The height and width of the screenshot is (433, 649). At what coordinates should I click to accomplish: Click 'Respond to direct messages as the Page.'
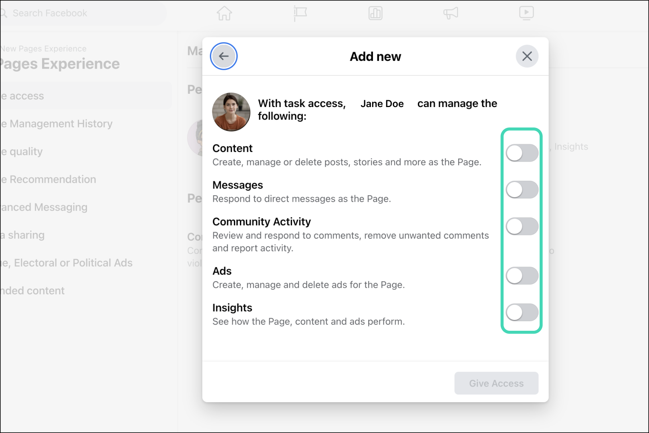pos(302,199)
